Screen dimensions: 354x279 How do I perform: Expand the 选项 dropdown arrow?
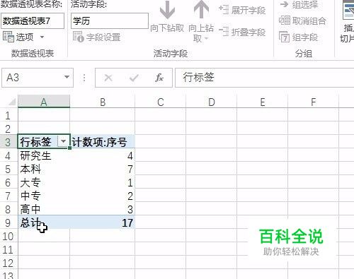42,37
